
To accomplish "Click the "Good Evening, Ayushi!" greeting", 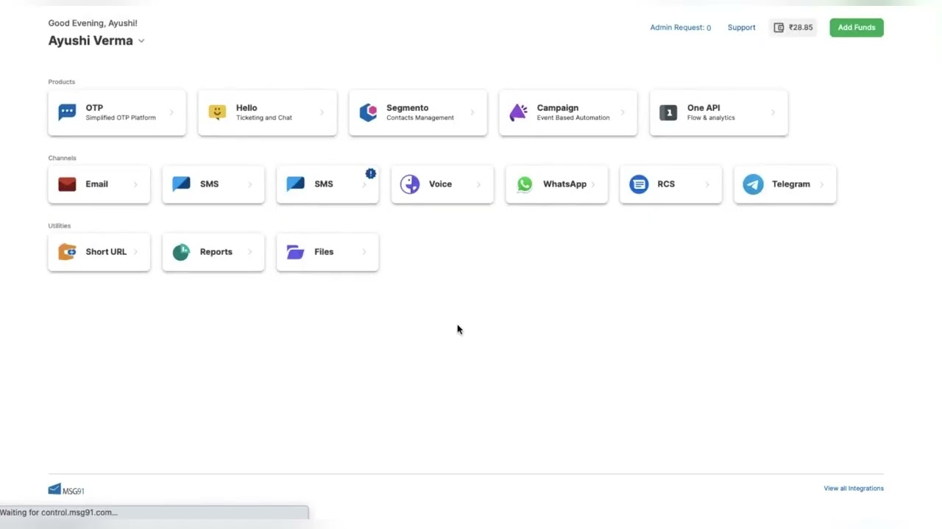I will coord(93,24).
